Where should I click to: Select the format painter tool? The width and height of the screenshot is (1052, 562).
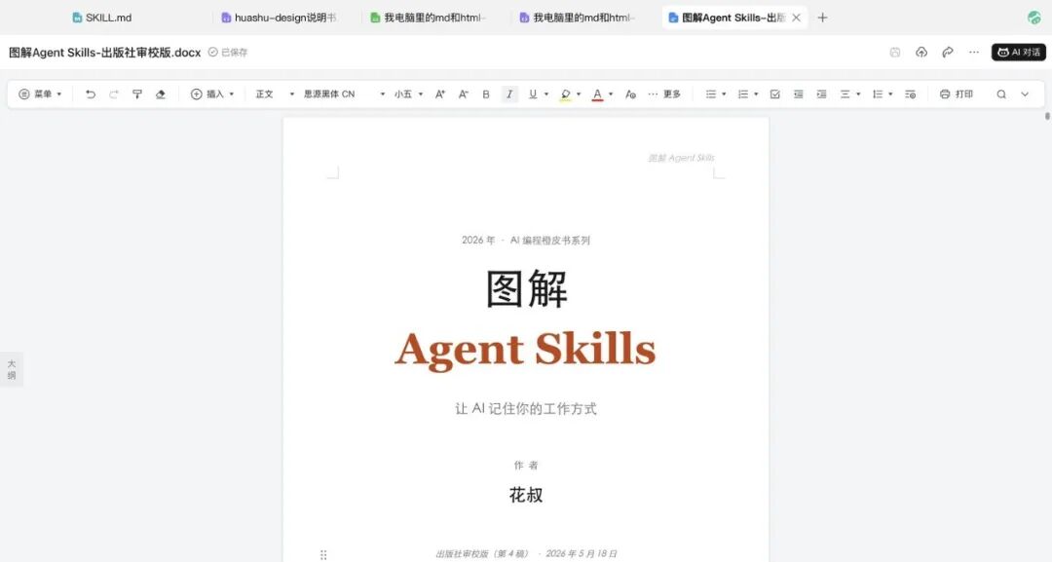coord(137,94)
